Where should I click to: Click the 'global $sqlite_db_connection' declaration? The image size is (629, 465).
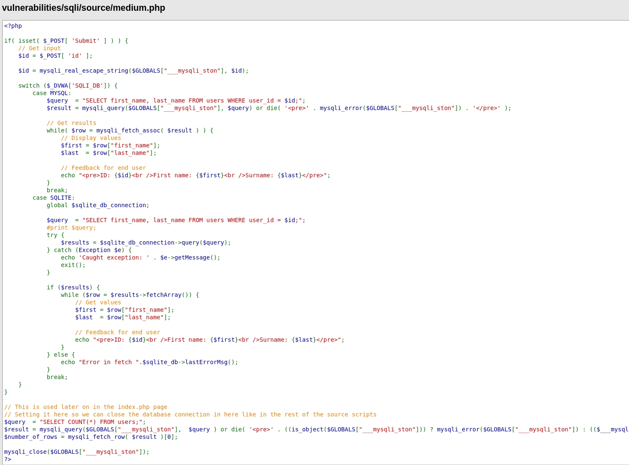[x=98, y=205]
